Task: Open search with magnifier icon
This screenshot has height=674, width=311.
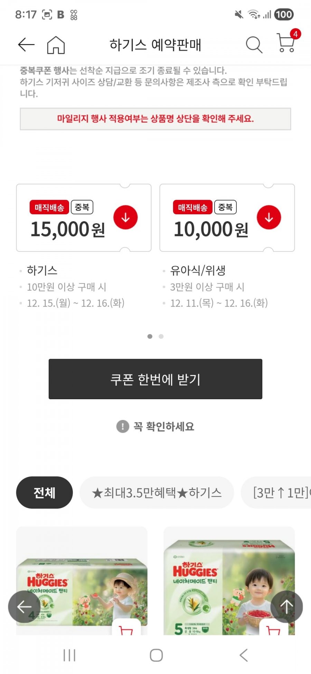Action: point(254,45)
